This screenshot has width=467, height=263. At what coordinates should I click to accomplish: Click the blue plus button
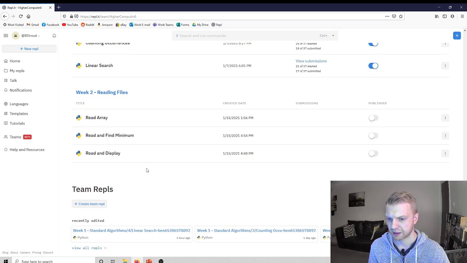point(457,35)
